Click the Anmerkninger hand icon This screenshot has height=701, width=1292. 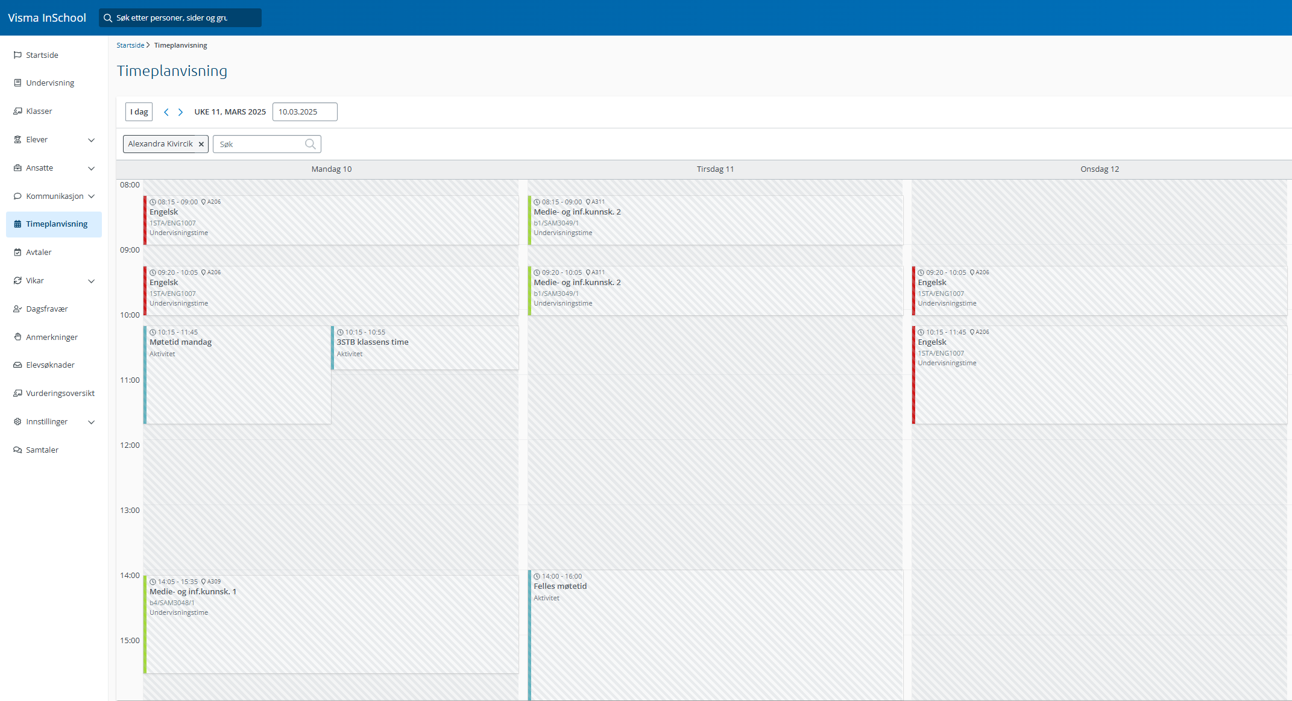[x=17, y=337]
